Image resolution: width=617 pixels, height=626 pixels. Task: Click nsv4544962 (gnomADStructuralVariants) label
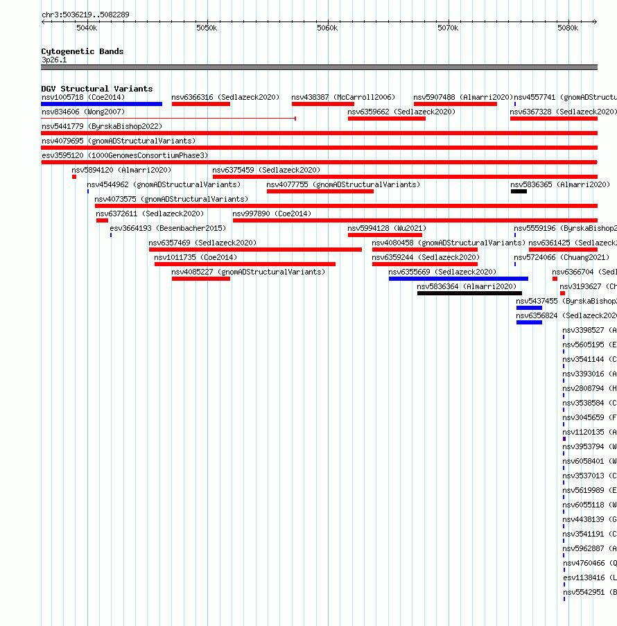(164, 185)
